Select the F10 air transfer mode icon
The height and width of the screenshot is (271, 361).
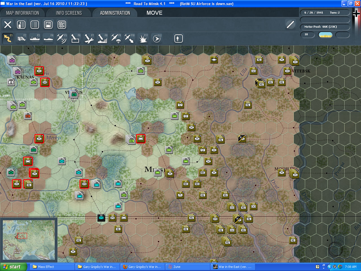pos(129,38)
